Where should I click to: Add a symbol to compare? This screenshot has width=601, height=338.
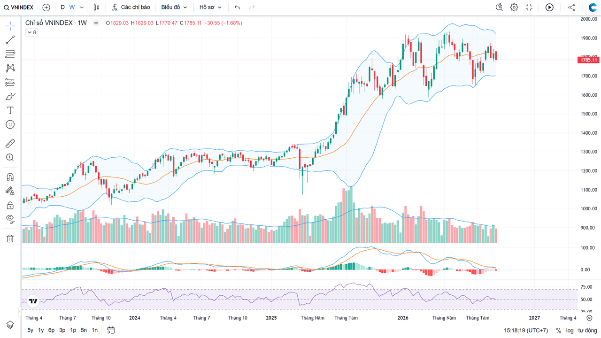[46, 8]
